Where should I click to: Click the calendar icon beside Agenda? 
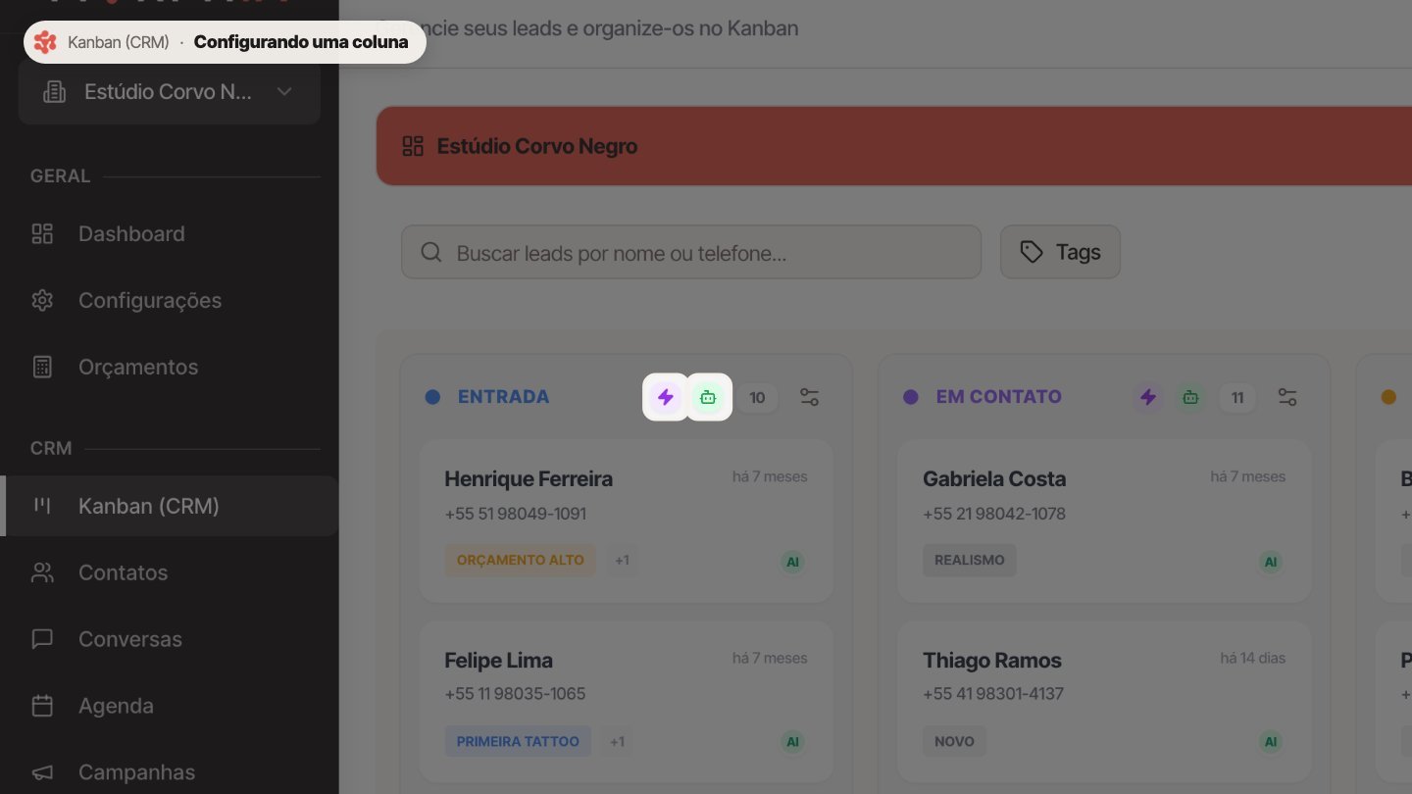tap(42, 706)
